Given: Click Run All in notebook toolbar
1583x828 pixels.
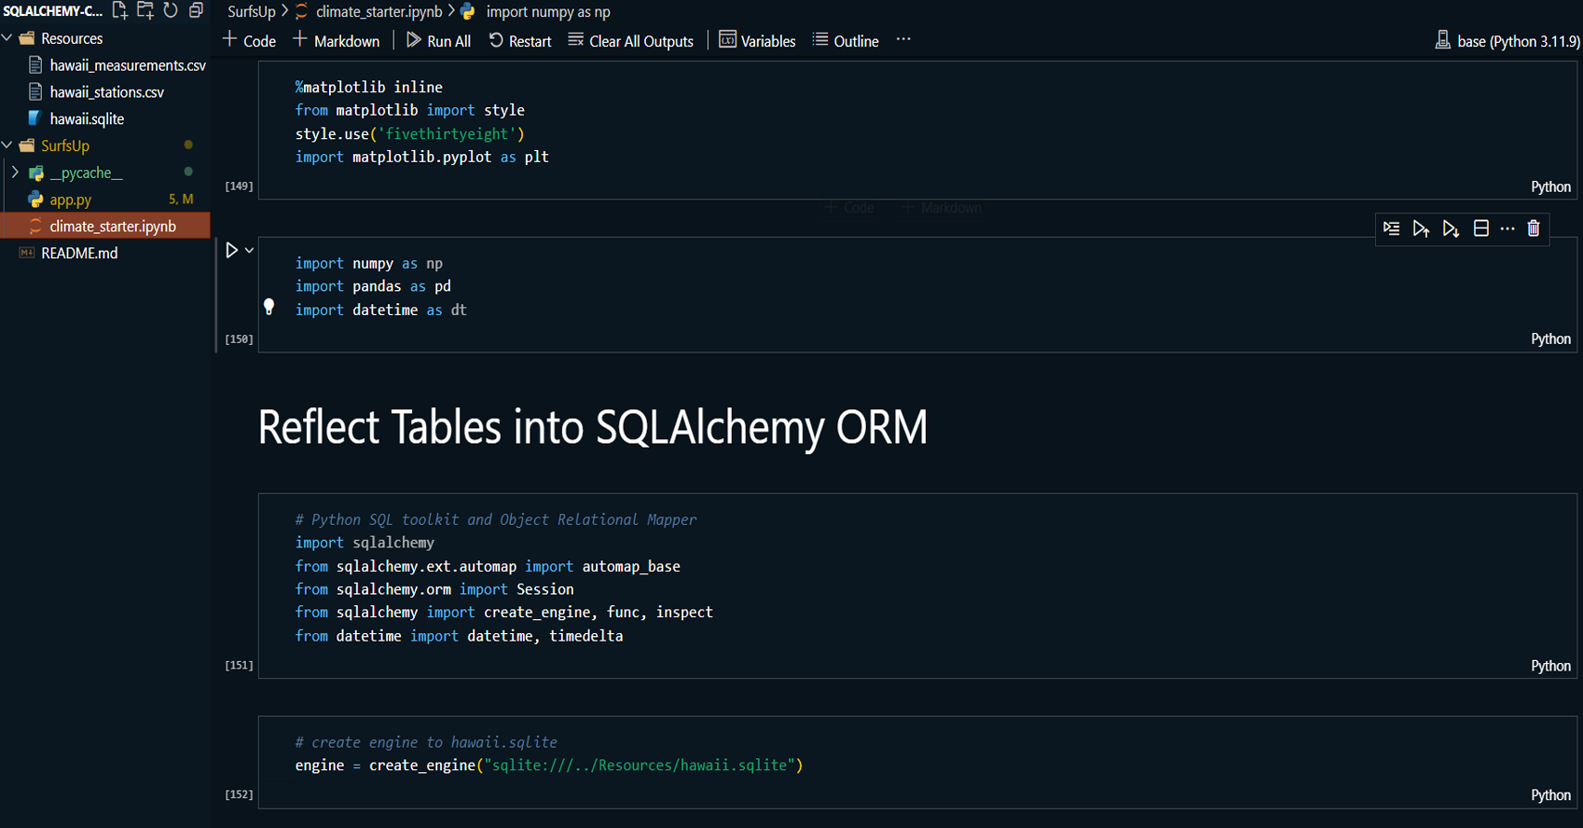Looking at the screenshot, I should pyautogui.click(x=439, y=41).
